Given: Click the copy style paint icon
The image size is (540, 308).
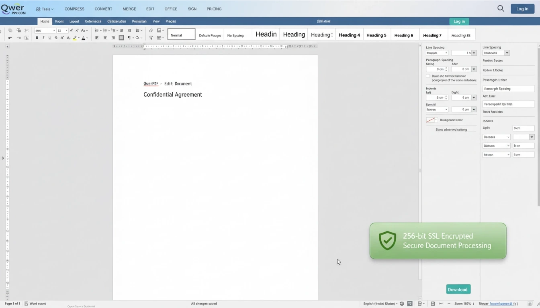Looking at the screenshot, I should tap(151, 38).
